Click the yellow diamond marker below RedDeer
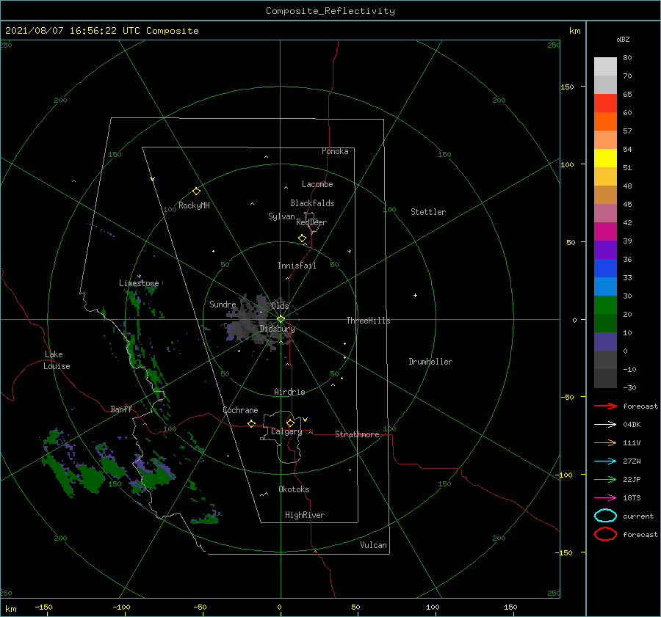Viewport: 661px width, 617px height. click(302, 238)
